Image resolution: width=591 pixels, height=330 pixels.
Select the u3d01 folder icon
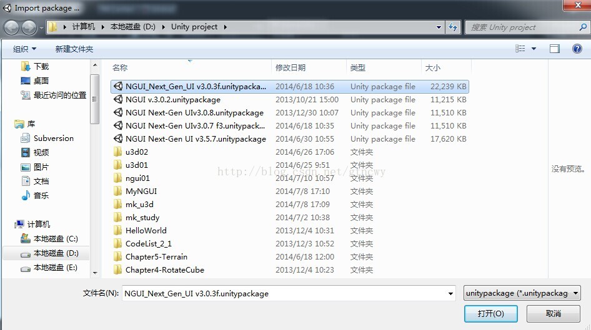pyautogui.click(x=118, y=165)
